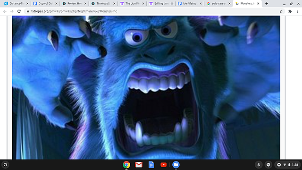
Task: Bookmark this page with the star
Action: (x=281, y=11)
